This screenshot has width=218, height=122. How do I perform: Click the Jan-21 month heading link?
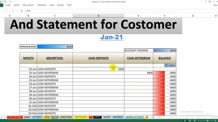click(x=112, y=37)
